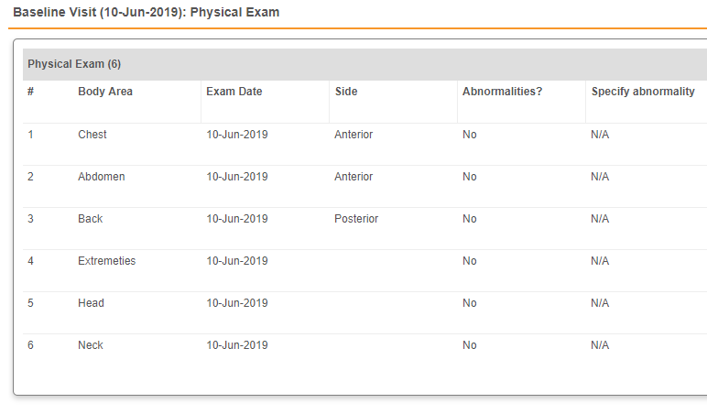The image size is (707, 414).
Task: Click row link number 5
Action: 30,303
